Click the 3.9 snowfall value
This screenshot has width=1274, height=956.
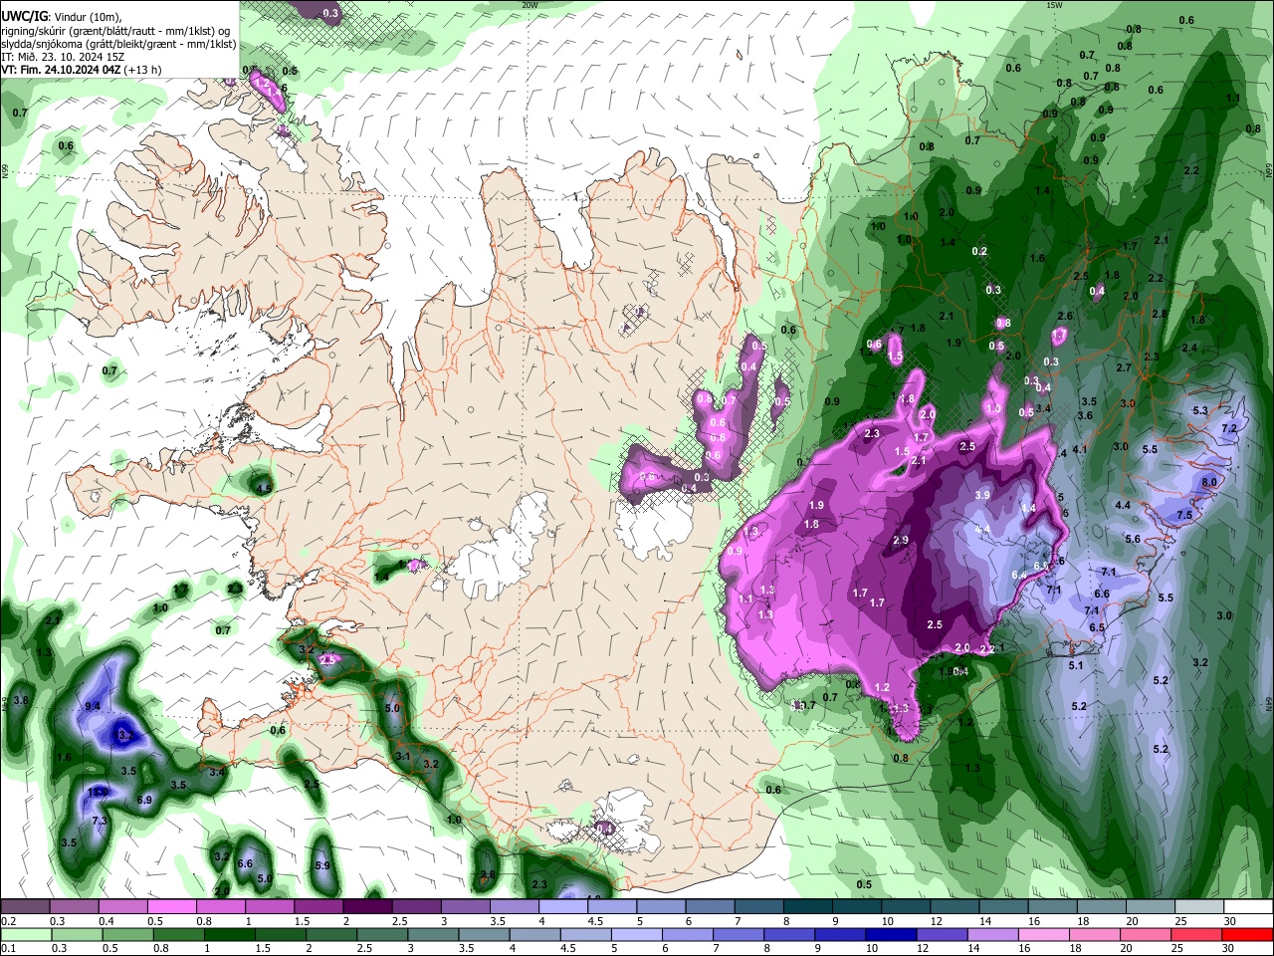click(x=982, y=495)
